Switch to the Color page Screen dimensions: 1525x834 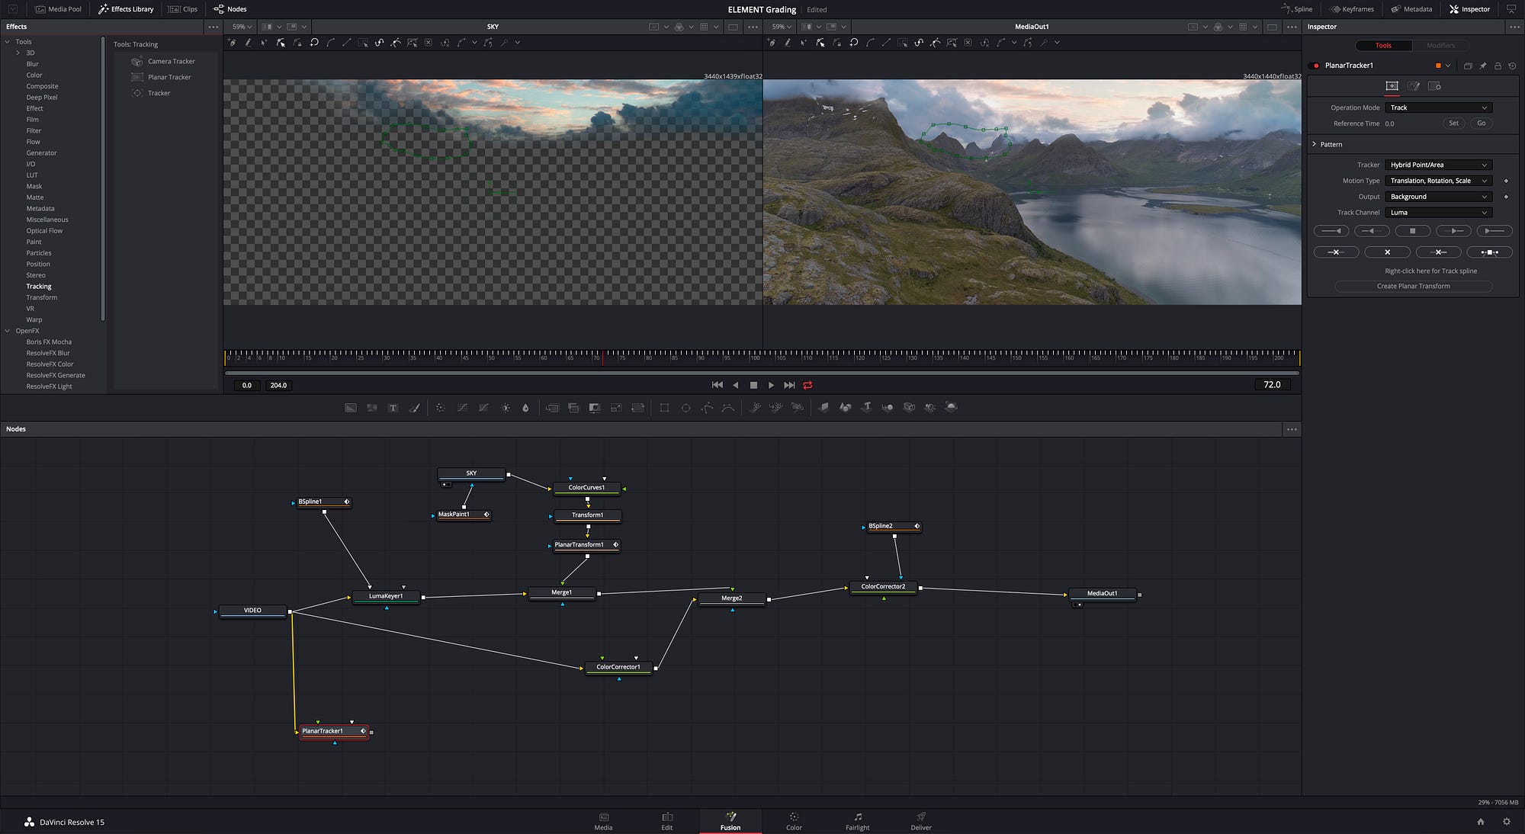coord(794,821)
